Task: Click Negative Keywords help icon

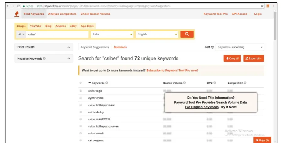Action: [44, 58]
